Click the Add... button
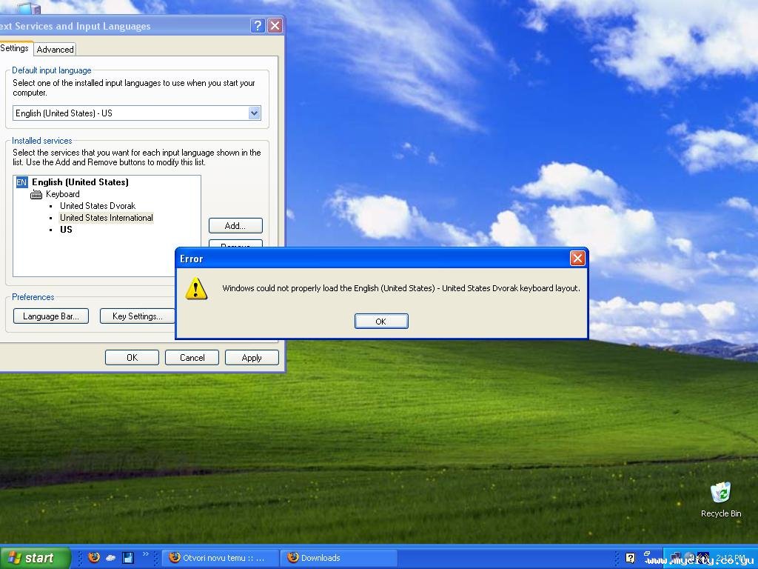The height and width of the screenshot is (569, 758). click(235, 225)
